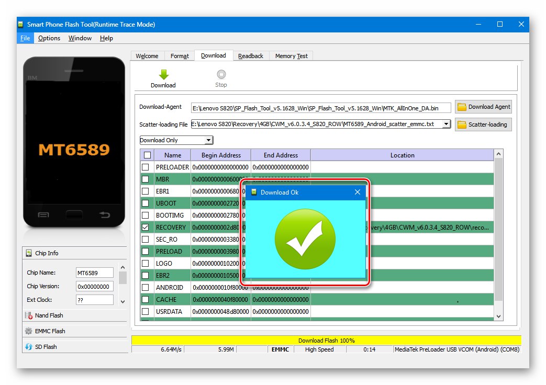Select the Download green arrow icon
This screenshot has width=546, height=385.
[163, 73]
